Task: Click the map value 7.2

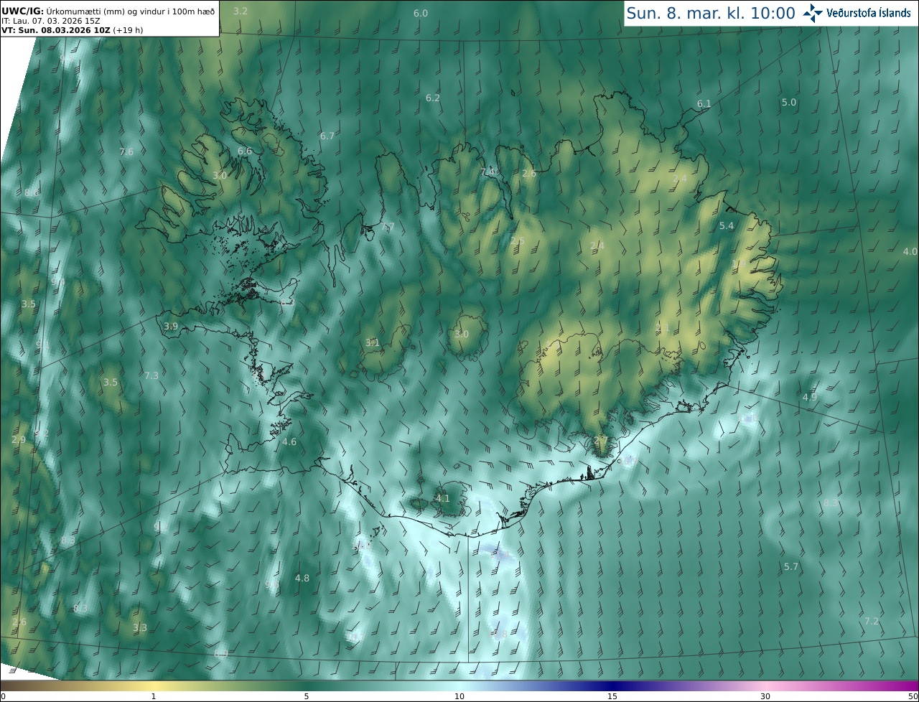Action: click(x=871, y=621)
